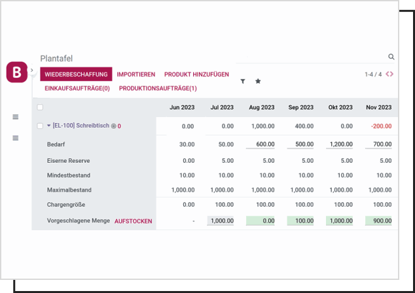The width and height of the screenshot is (415, 293).
Task: Edit the Aug 2023 Bedarf value 600.00
Action: [x=262, y=144]
